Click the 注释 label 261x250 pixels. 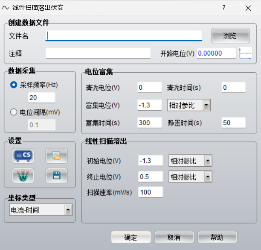click(x=15, y=53)
